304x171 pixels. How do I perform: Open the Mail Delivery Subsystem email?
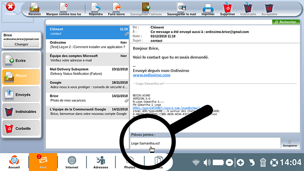(x=87, y=73)
